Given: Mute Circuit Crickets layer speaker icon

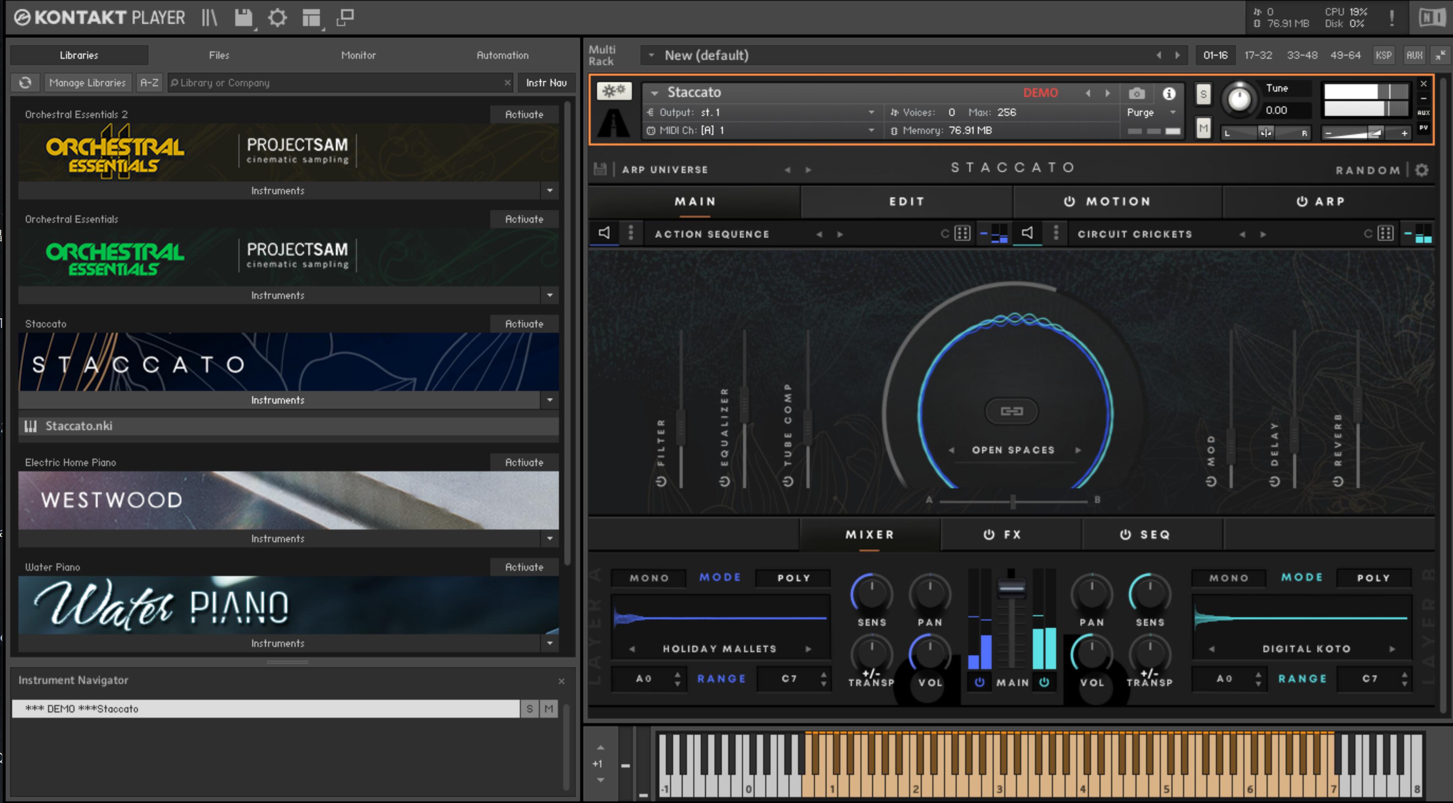Looking at the screenshot, I should click(x=1027, y=233).
